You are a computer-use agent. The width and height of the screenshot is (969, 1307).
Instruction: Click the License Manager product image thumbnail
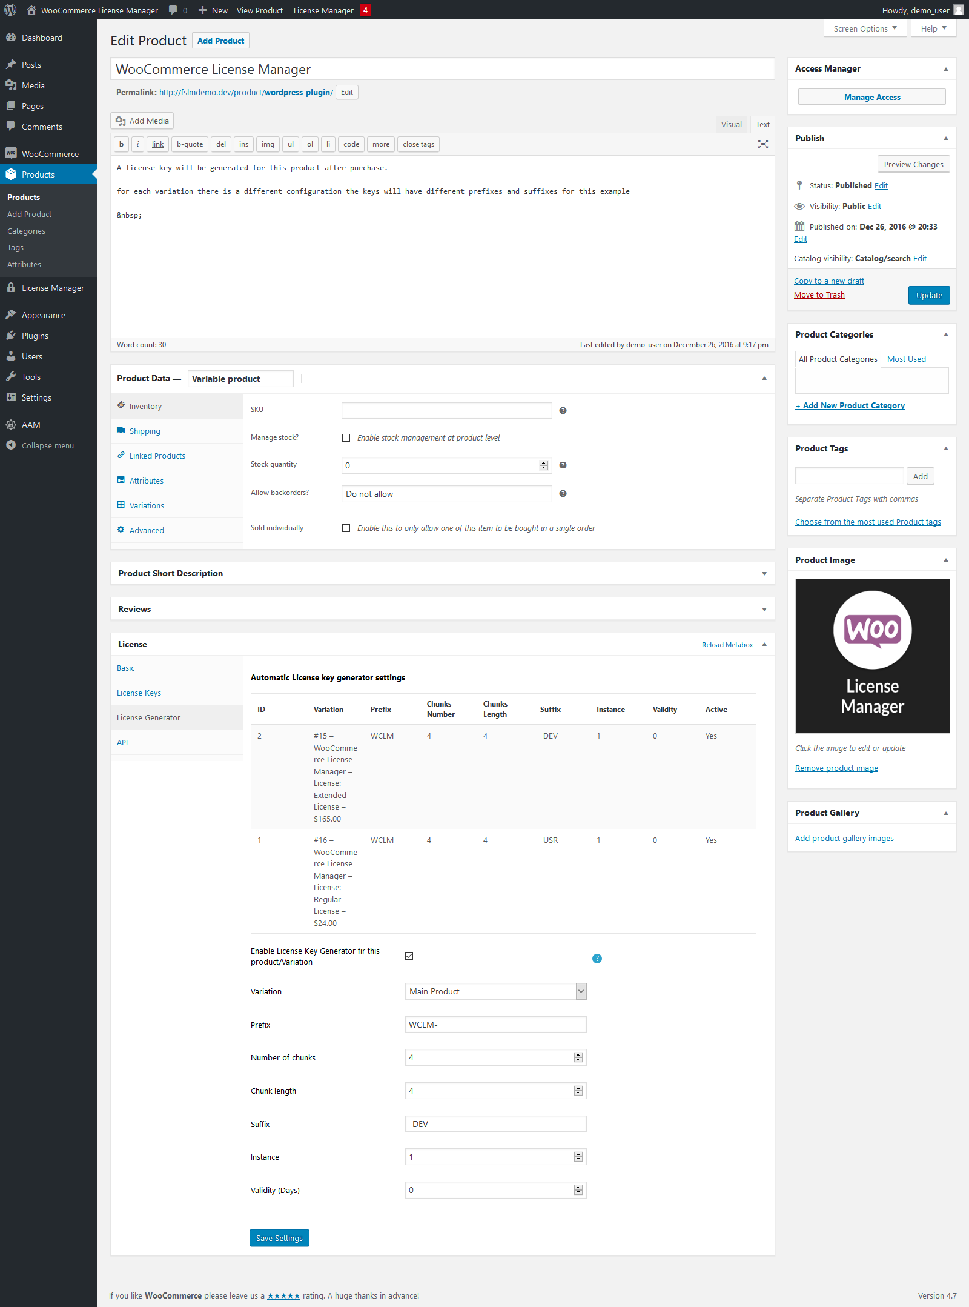(x=872, y=656)
